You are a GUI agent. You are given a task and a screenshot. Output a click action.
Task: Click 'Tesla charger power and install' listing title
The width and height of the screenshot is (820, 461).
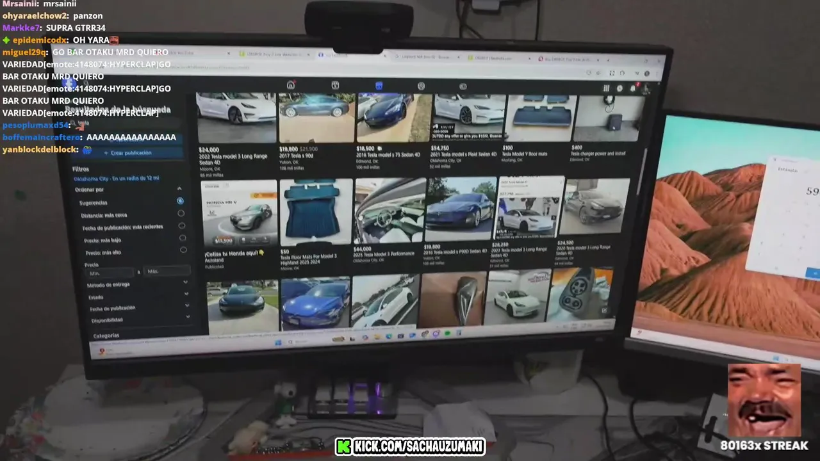pos(599,154)
